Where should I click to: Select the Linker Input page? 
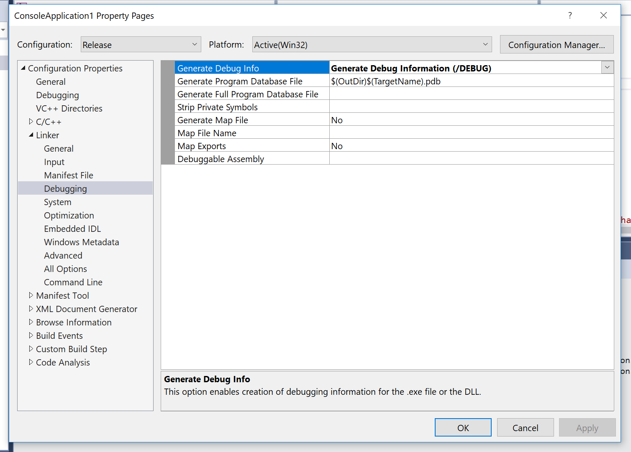[x=54, y=162]
